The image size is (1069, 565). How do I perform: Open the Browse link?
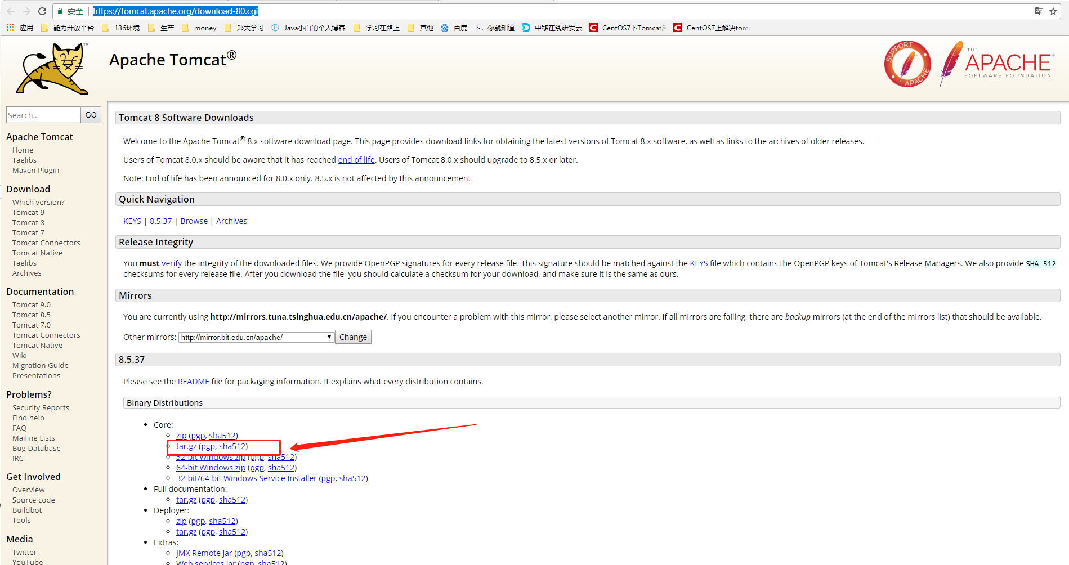(194, 221)
